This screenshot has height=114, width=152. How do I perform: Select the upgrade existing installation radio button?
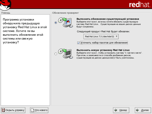(56, 23)
